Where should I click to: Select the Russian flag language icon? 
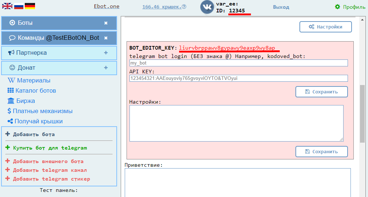[18, 6]
